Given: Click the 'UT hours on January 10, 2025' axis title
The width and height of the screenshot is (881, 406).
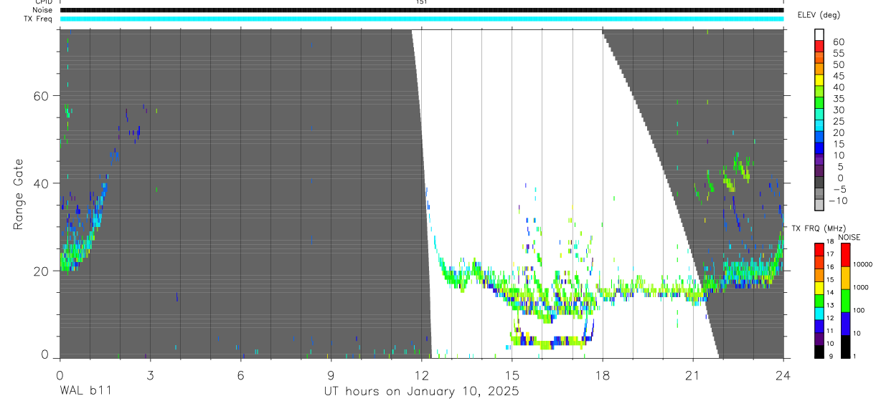Looking at the screenshot, I should click(x=420, y=392).
